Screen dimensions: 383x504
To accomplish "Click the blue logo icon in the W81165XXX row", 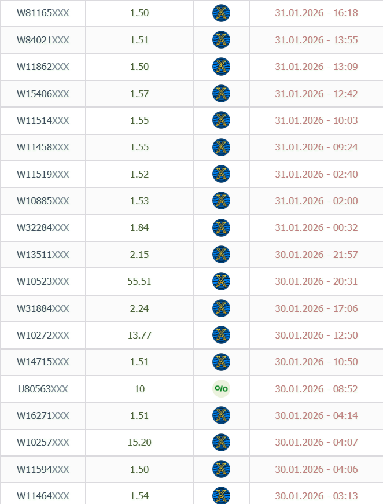I will tap(221, 13).
